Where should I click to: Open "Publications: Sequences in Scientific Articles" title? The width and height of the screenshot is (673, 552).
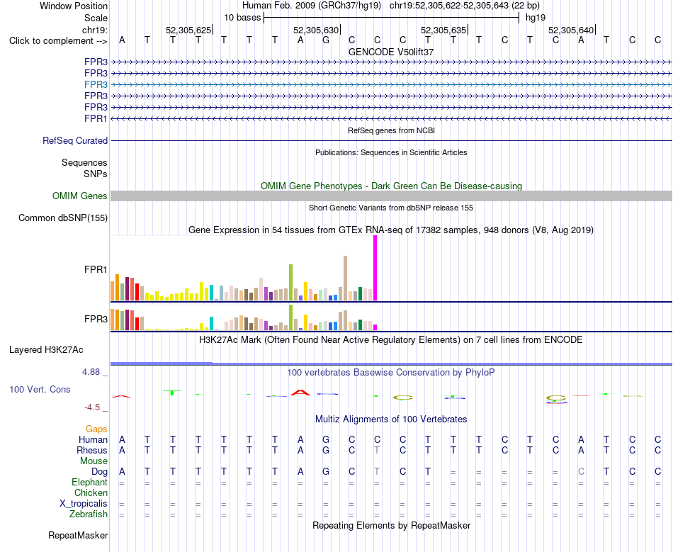tap(391, 152)
